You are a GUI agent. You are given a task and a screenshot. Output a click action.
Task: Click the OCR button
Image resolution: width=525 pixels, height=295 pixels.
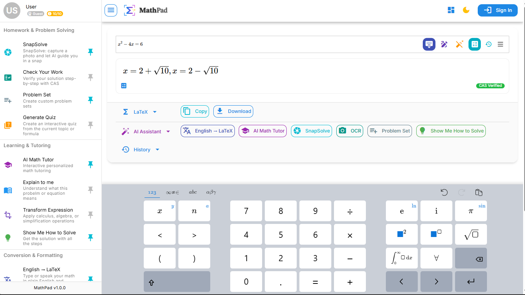tap(350, 131)
